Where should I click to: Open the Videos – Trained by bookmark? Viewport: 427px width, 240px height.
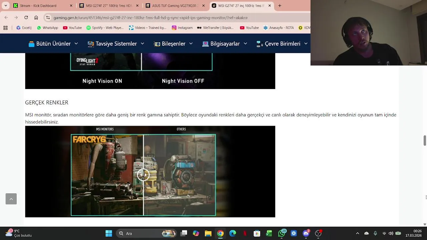tap(147, 28)
